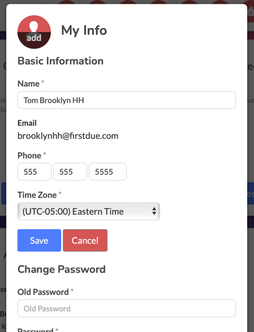Open the Time Zone dropdown
This screenshot has width=254, height=332.
tap(89, 211)
